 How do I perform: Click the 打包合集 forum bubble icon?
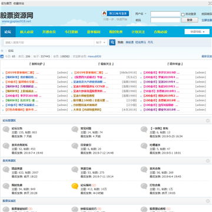[x=144, y=186]
